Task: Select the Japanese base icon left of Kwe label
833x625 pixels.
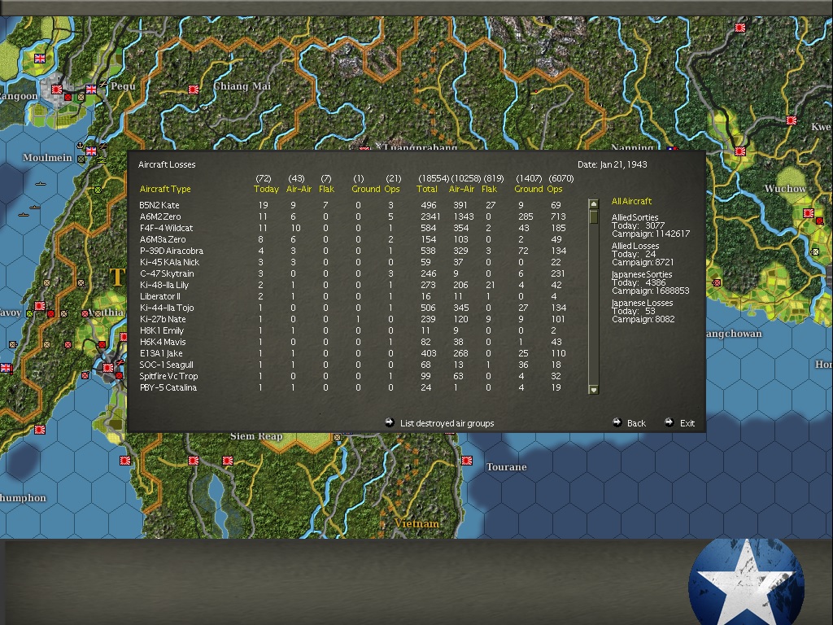Action: (x=792, y=120)
